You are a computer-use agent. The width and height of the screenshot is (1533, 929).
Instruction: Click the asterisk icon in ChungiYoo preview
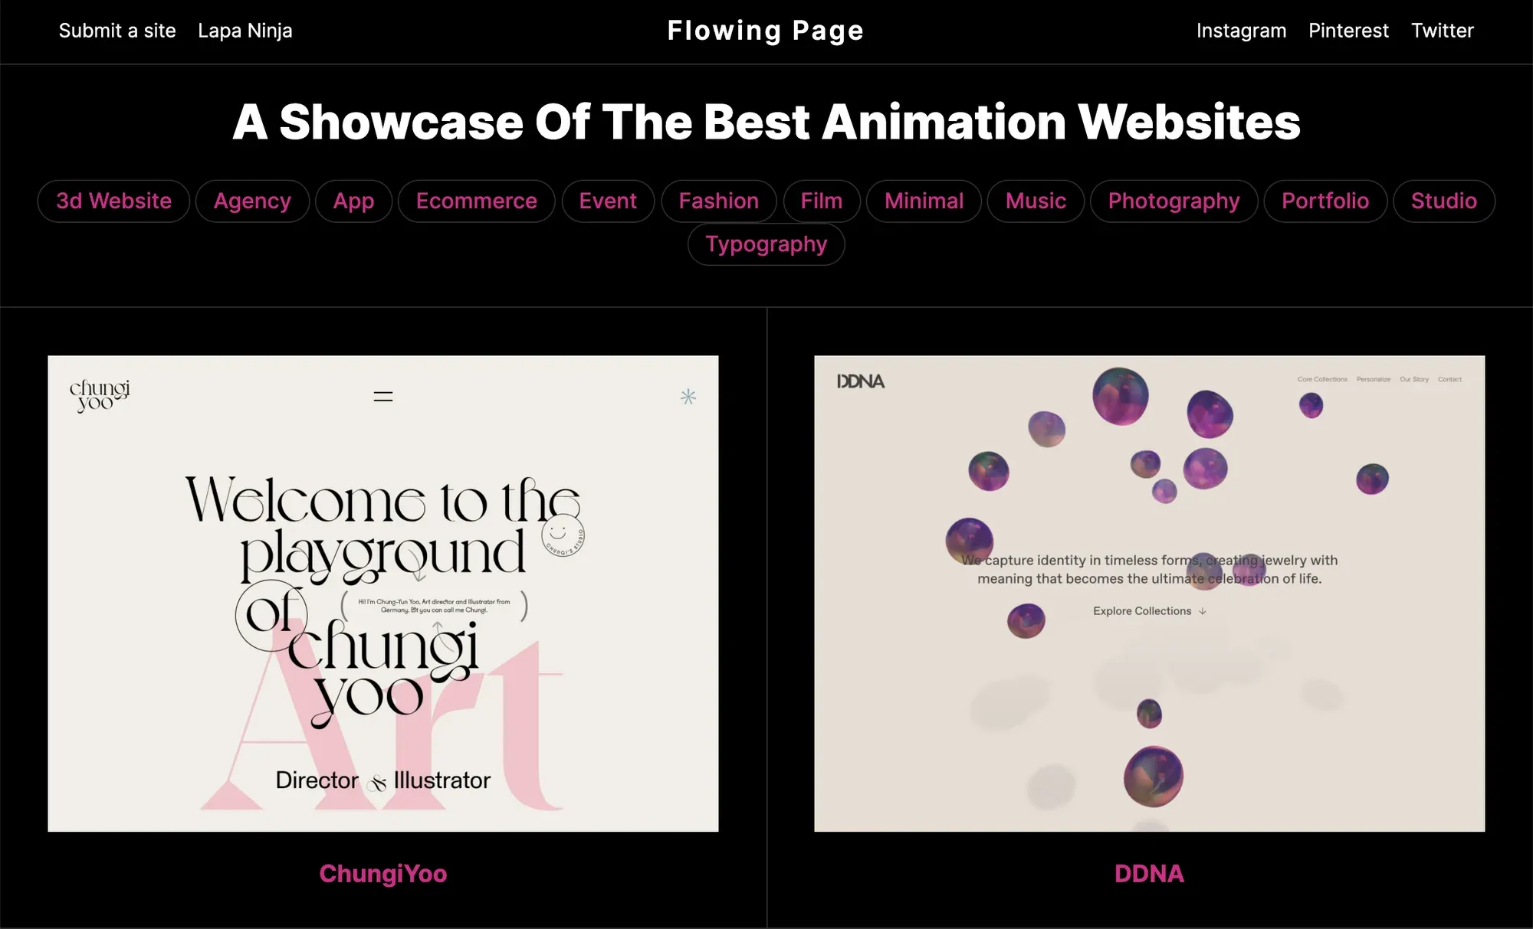(688, 396)
